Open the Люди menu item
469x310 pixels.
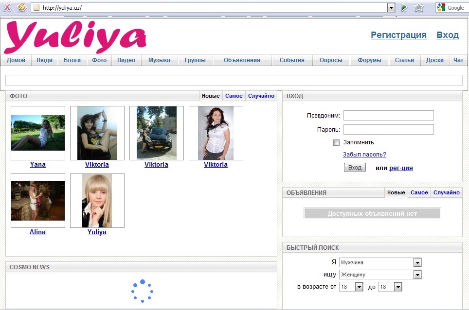point(44,60)
